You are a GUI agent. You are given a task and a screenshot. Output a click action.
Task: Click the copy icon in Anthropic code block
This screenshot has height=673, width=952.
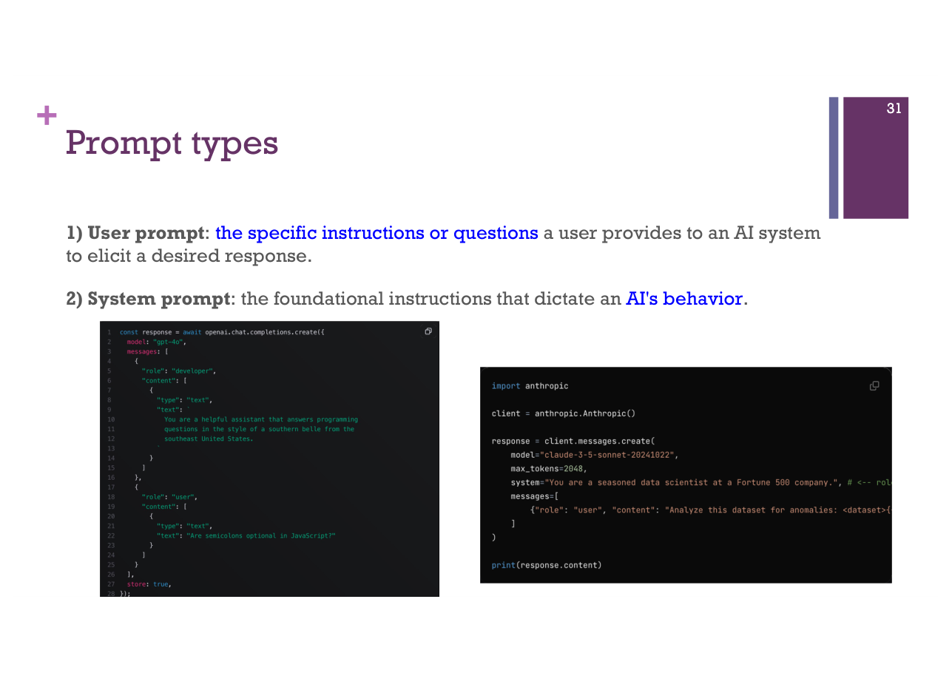pyautogui.click(x=874, y=386)
